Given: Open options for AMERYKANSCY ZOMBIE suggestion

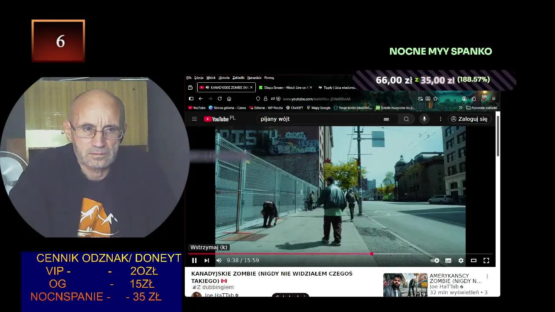Looking at the screenshot, I should click(x=487, y=276).
